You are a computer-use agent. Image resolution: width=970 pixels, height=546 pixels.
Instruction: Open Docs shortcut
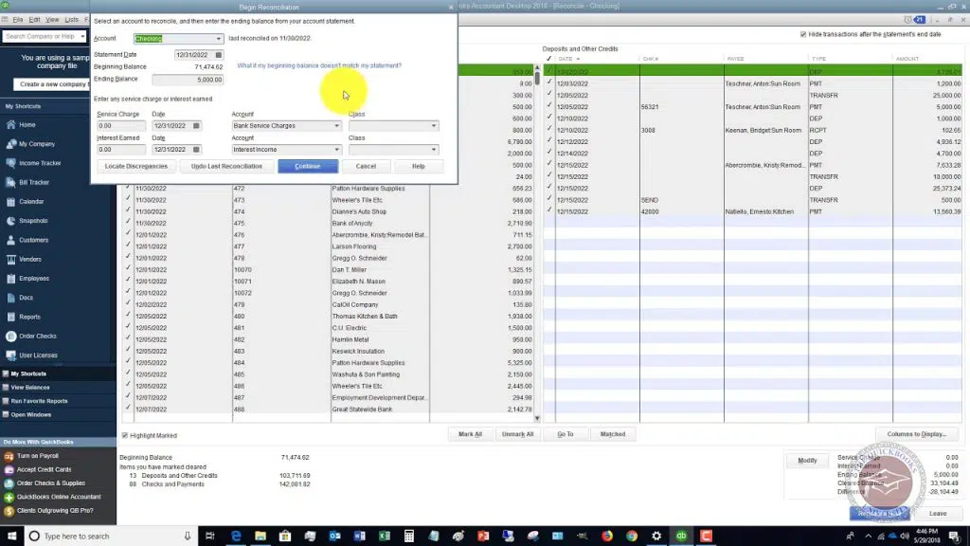pos(26,297)
